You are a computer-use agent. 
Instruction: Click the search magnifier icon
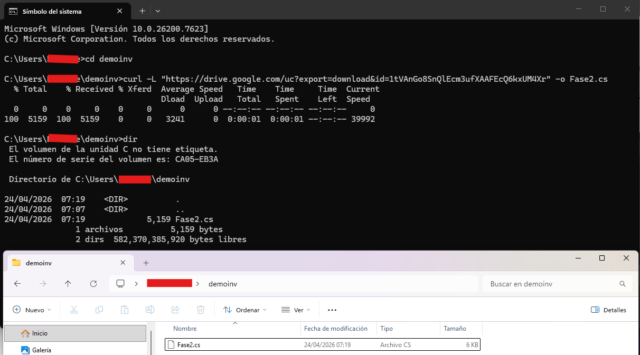tap(623, 284)
